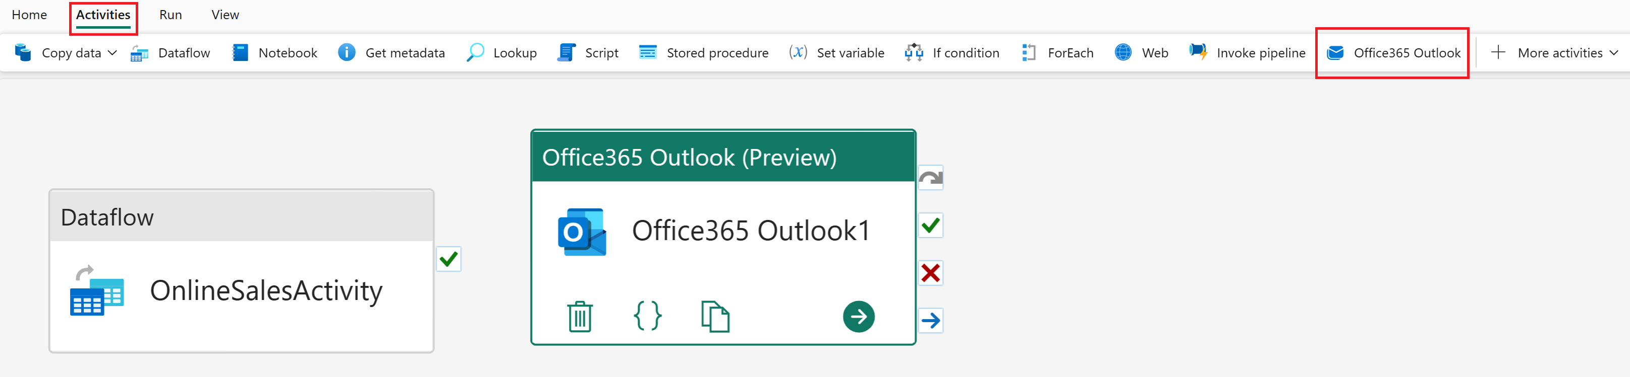Add a ForEach activity

(x=1057, y=52)
